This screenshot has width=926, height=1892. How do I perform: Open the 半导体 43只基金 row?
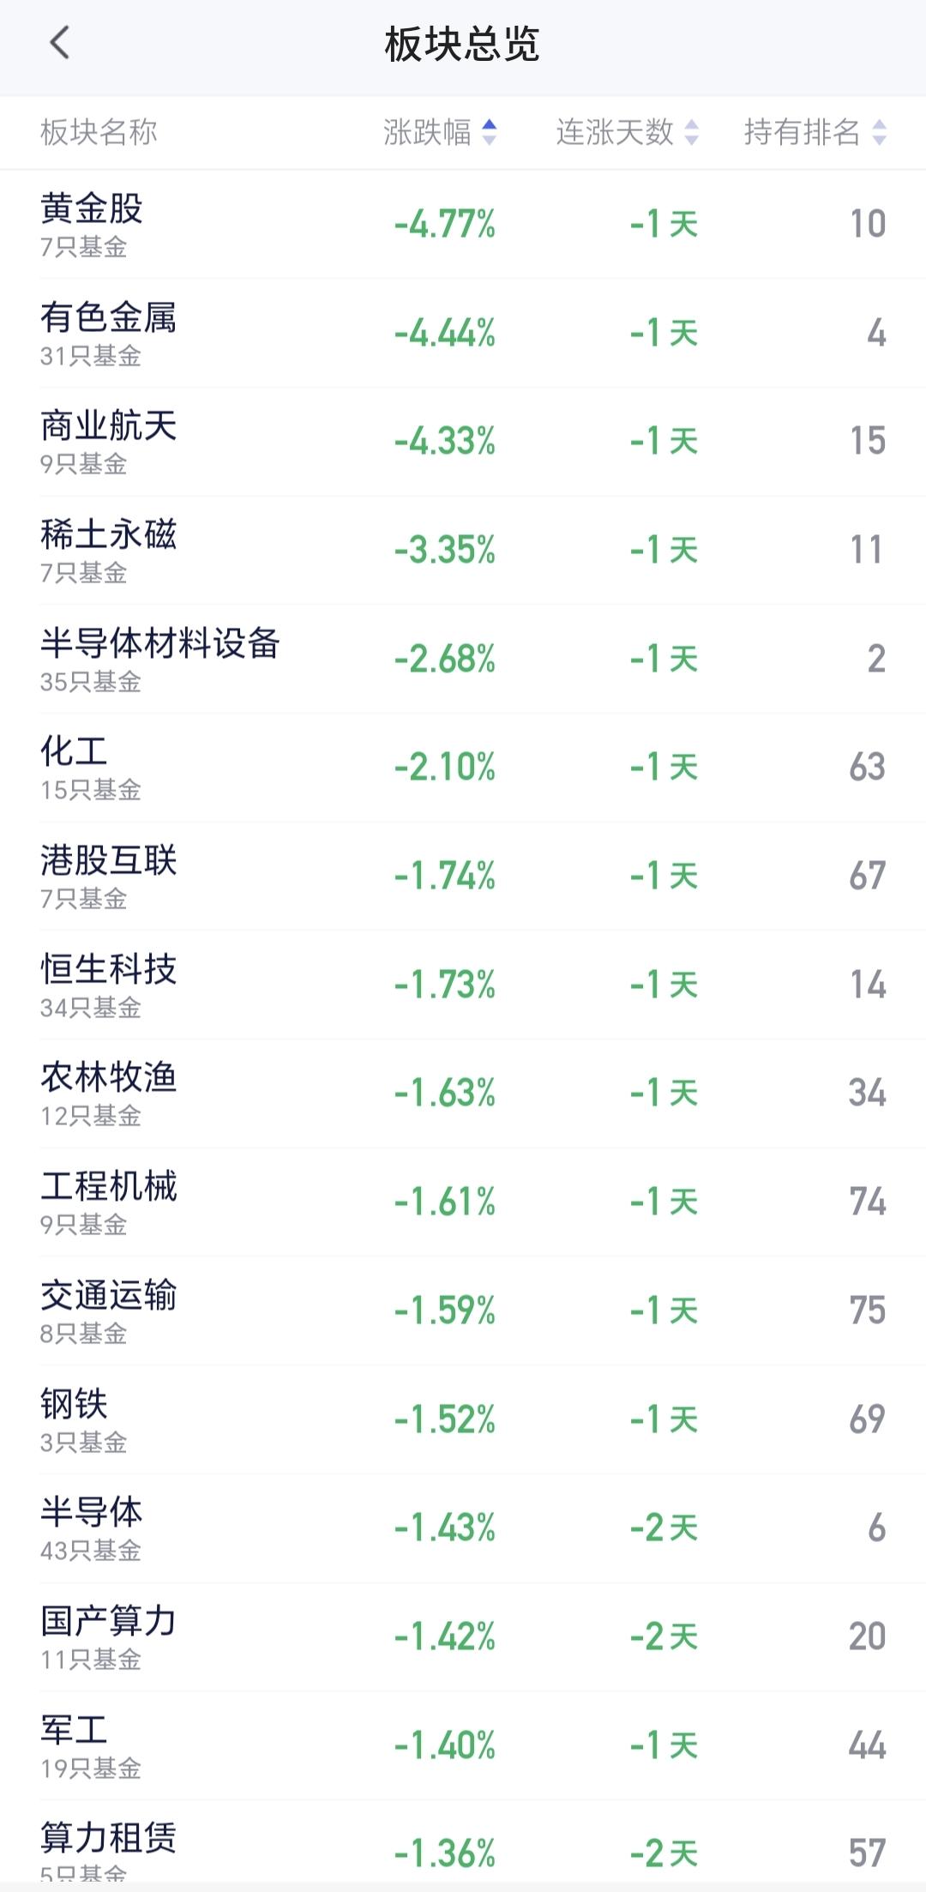(463, 1528)
